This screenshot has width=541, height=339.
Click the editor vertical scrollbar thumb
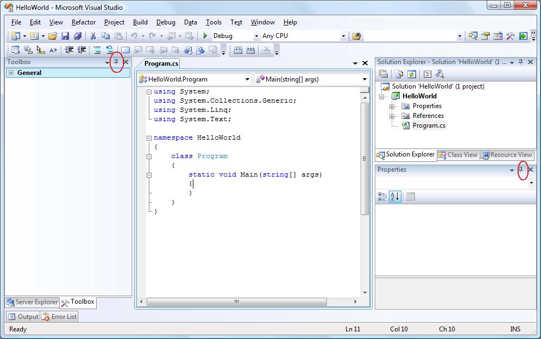coord(364,159)
